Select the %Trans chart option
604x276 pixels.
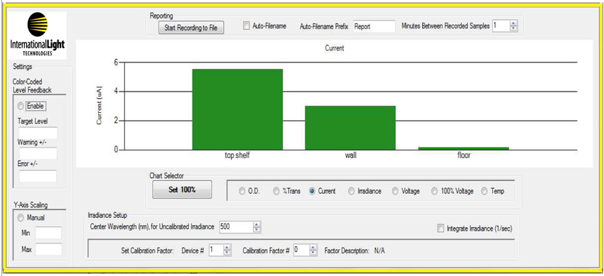coord(276,191)
